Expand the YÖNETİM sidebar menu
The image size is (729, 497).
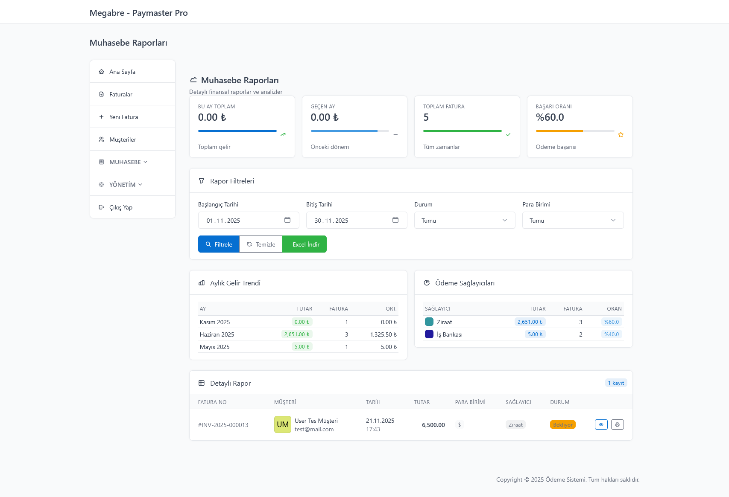coord(126,185)
